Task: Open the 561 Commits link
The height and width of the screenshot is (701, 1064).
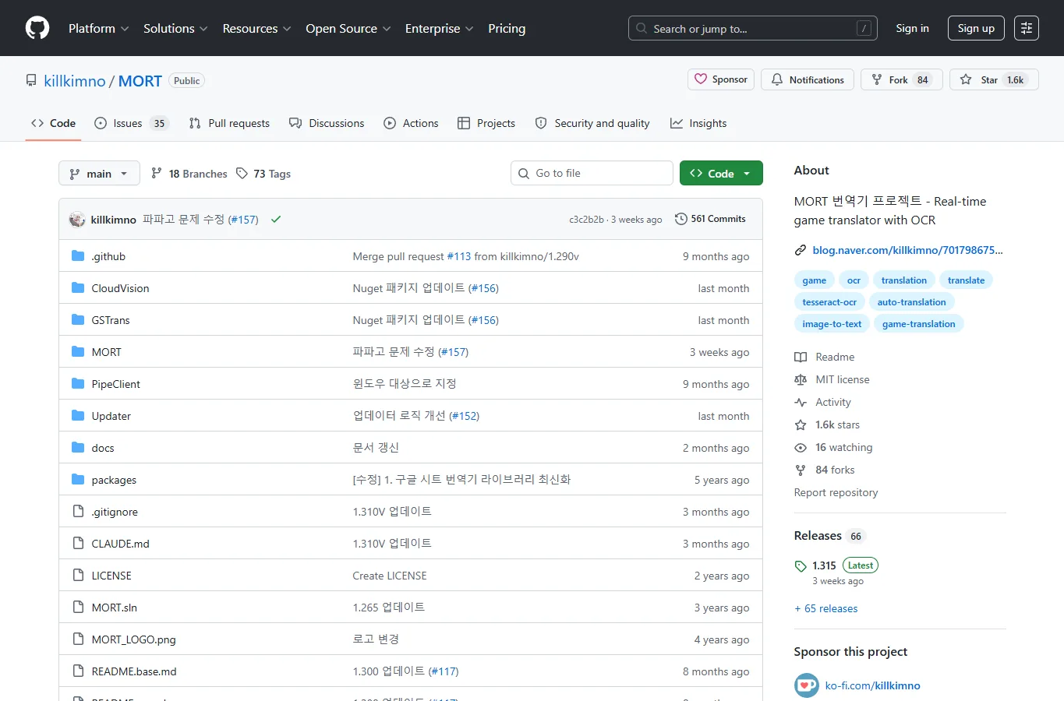Action: [710, 219]
